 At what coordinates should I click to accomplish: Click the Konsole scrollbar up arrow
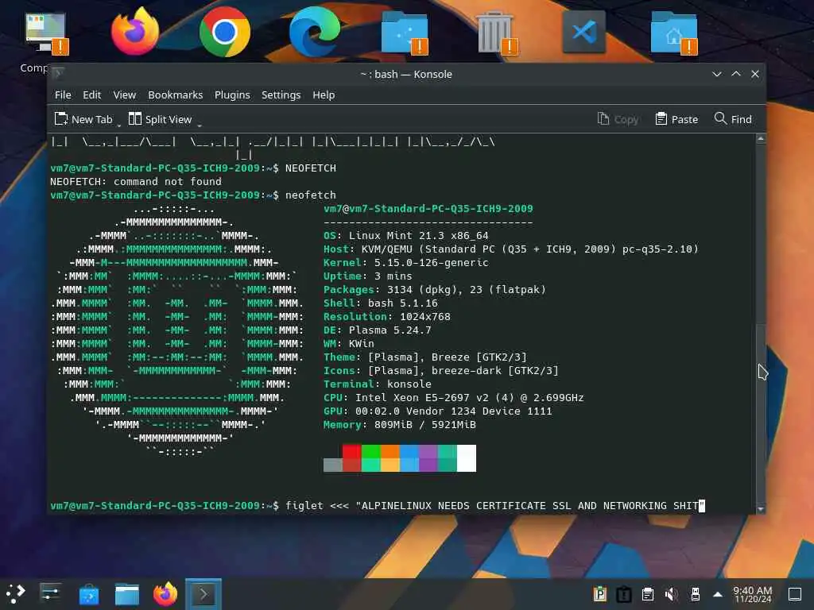point(761,139)
